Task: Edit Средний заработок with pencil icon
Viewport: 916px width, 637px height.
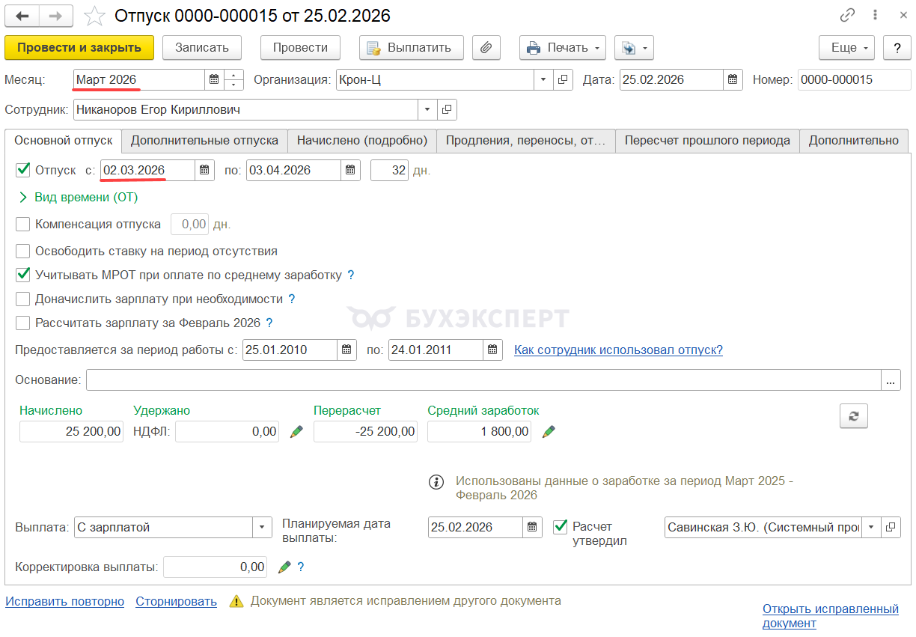Action: tap(549, 431)
